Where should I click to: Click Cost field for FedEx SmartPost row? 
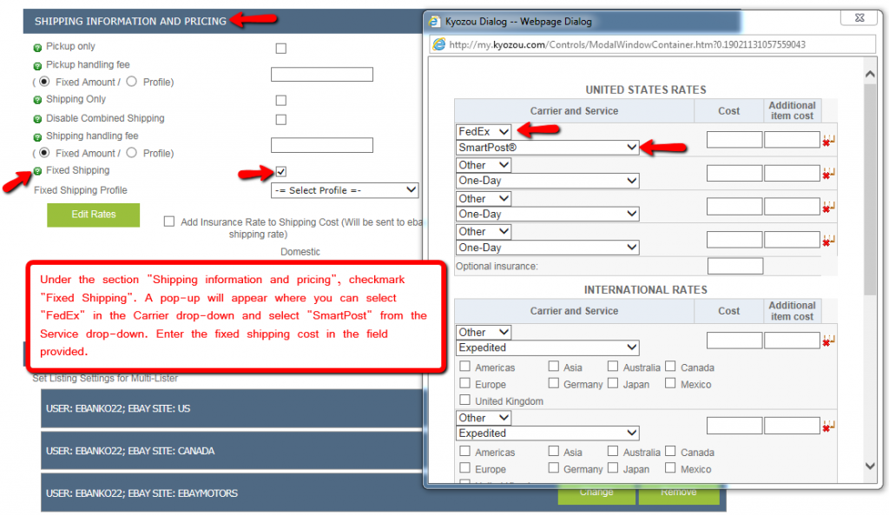coord(734,140)
